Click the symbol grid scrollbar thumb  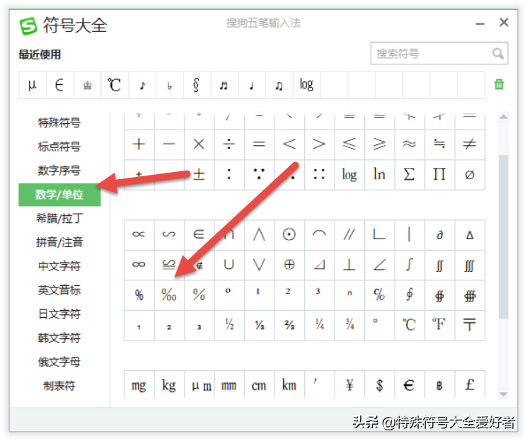(503, 237)
